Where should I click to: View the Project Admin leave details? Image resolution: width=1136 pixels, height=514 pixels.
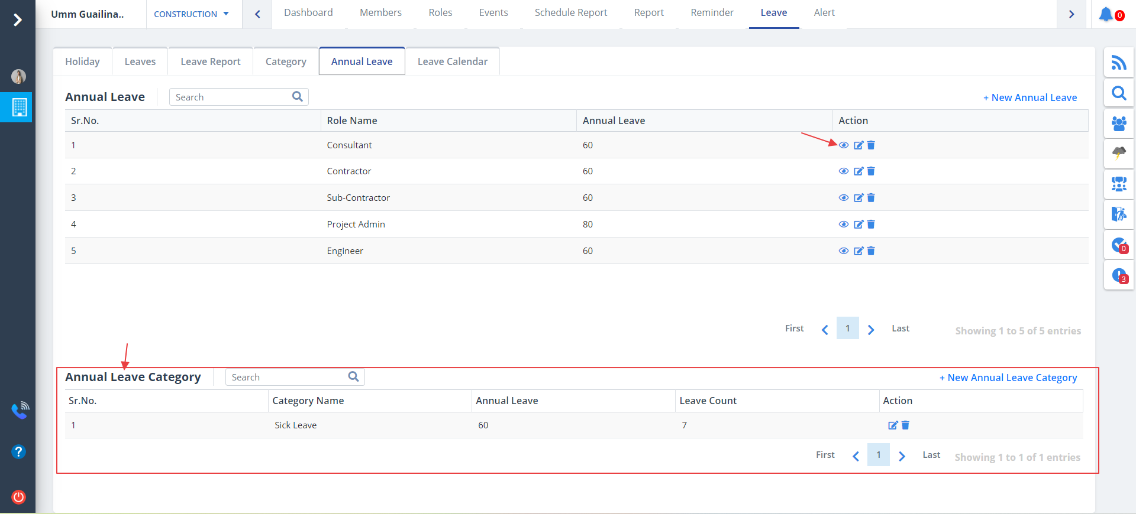pos(844,225)
